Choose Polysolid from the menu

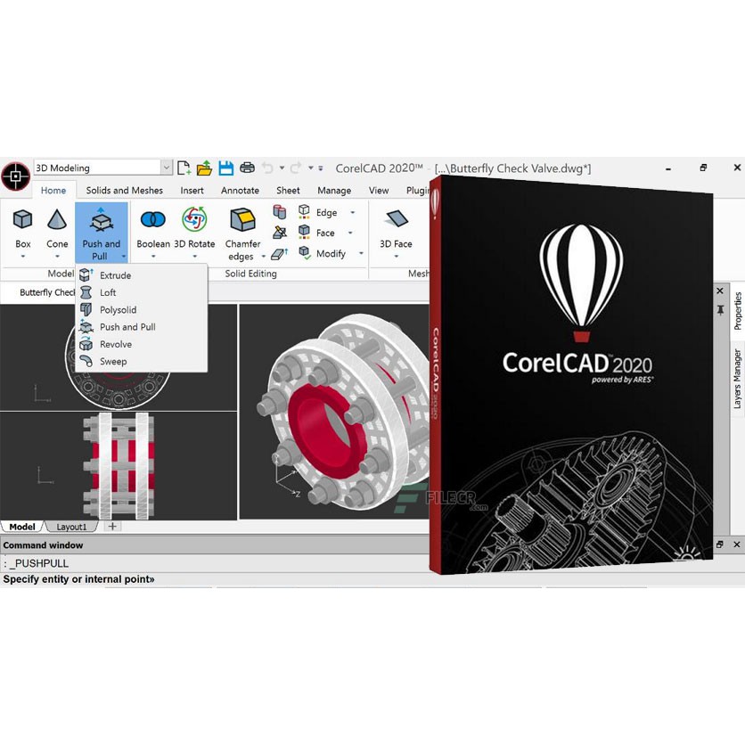click(118, 309)
